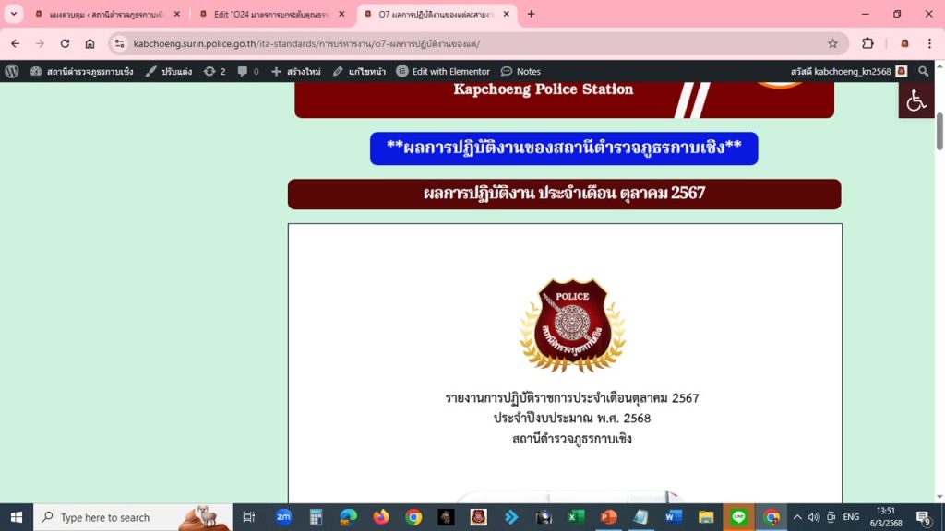This screenshot has height=531, width=945.
Task: Expand the tab search dropdown arrow
Action: coord(14,14)
